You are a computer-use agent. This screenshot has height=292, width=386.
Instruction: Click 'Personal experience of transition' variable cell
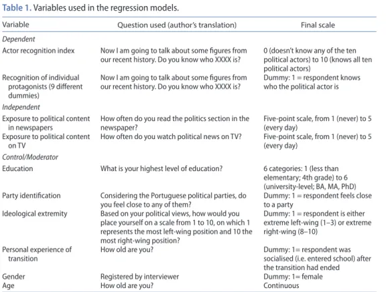[x=37, y=254]
